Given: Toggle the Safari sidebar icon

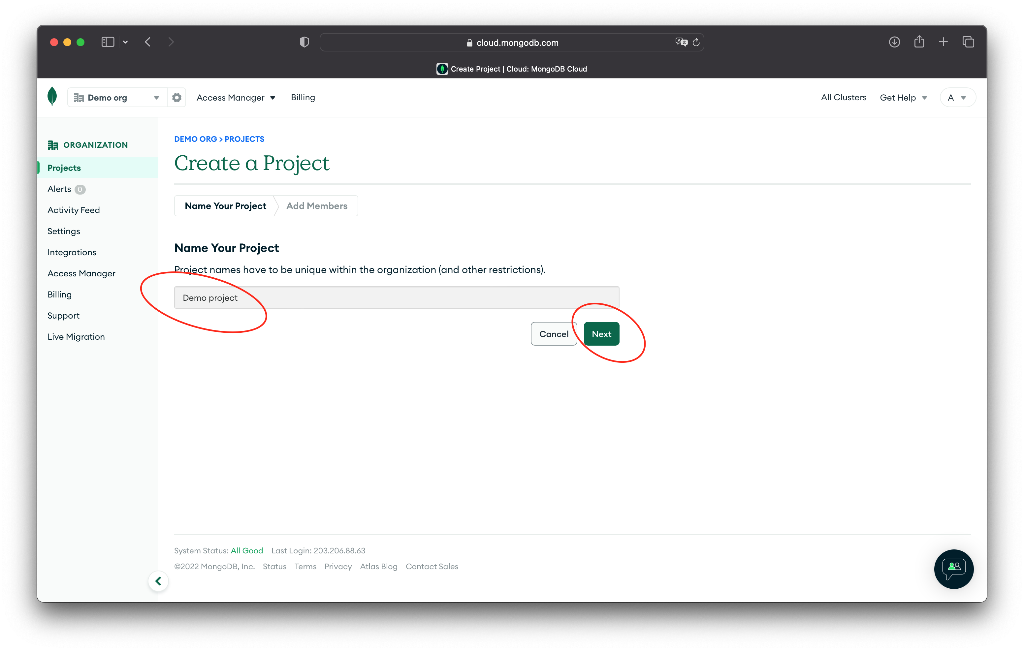Looking at the screenshot, I should click(x=108, y=42).
